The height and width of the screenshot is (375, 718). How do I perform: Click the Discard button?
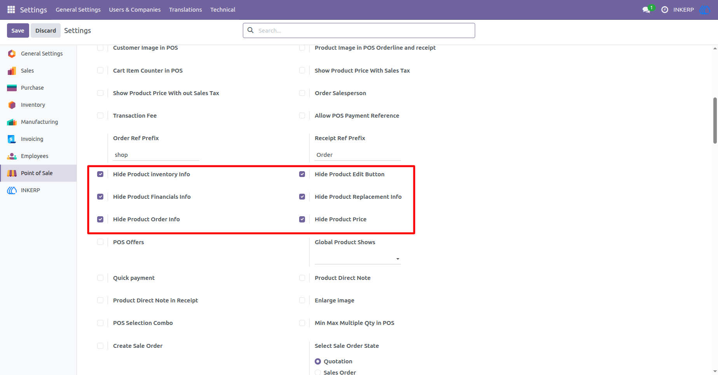tap(45, 31)
